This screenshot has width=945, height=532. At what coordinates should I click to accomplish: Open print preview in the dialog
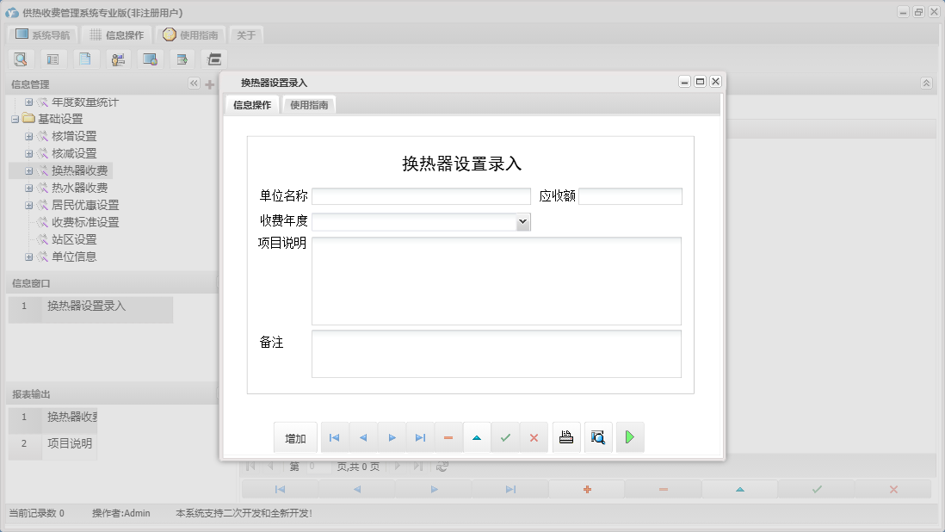tap(598, 436)
